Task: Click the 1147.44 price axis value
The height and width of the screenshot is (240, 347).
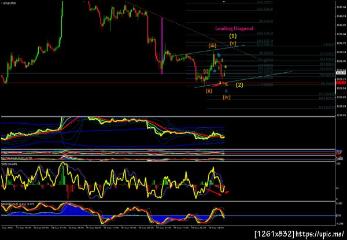Action: pos(341,7)
